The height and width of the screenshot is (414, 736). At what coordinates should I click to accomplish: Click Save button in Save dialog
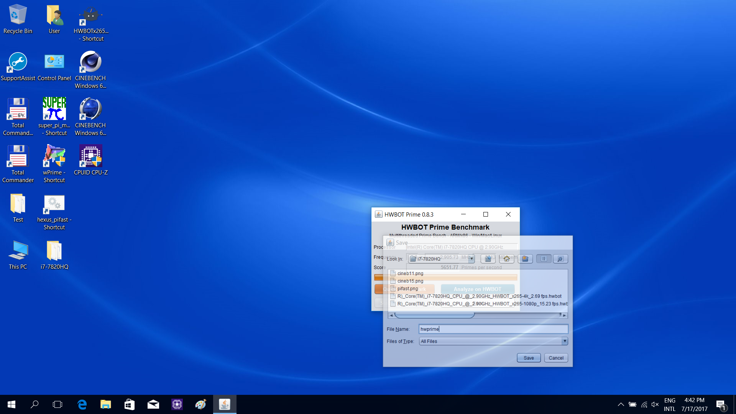click(529, 358)
